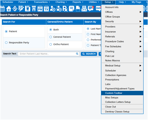Screen dimensions: 148x120
Task: Click the blue SEARCH button
Action: [89, 54]
